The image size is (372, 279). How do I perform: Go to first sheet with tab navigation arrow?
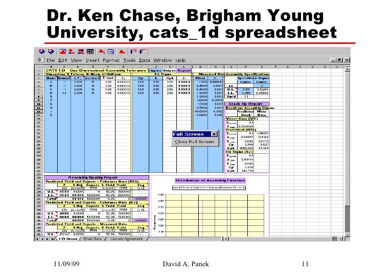click(x=37, y=239)
